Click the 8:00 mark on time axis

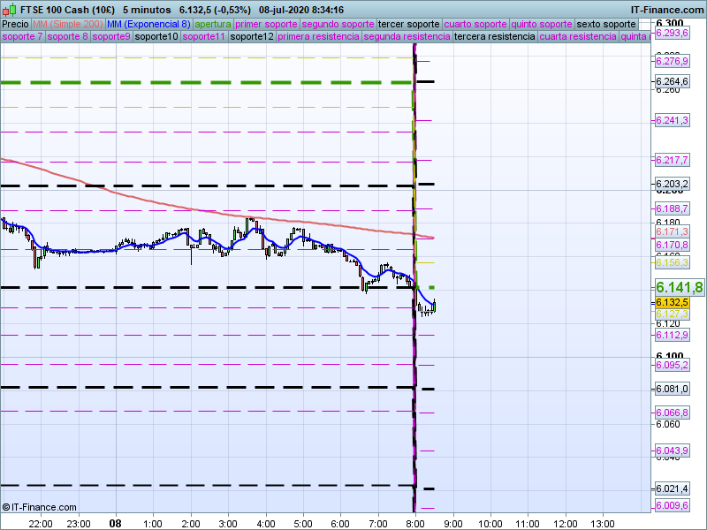(414, 523)
